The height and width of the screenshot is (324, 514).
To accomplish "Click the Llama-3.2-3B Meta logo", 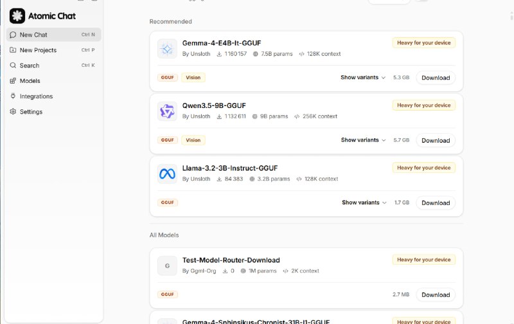I will tap(167, 174).
